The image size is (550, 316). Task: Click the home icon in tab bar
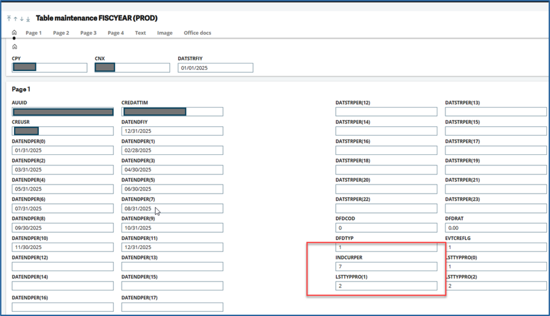pyautogui.click(x=14, y=33)
